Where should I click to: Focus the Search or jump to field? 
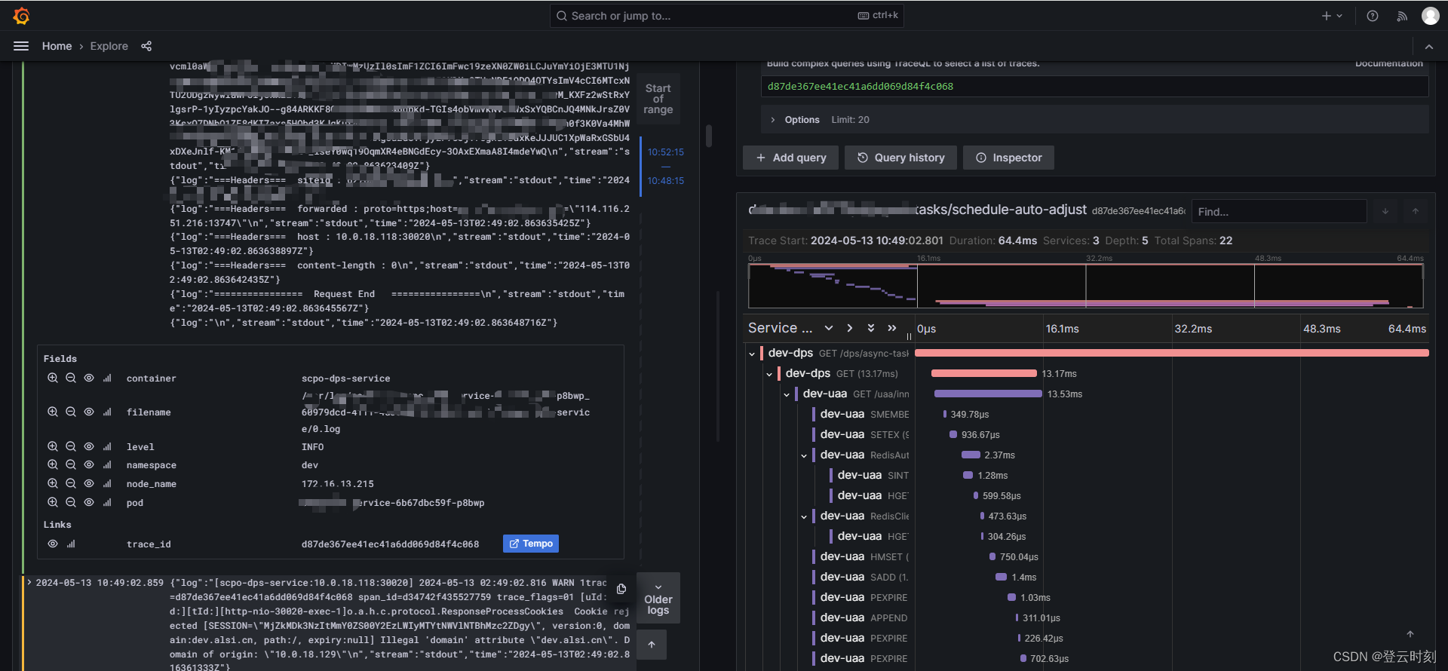click(x=727, y=16)
